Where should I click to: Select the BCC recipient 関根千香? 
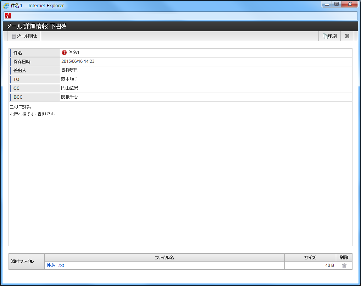(x=70, y=97)
